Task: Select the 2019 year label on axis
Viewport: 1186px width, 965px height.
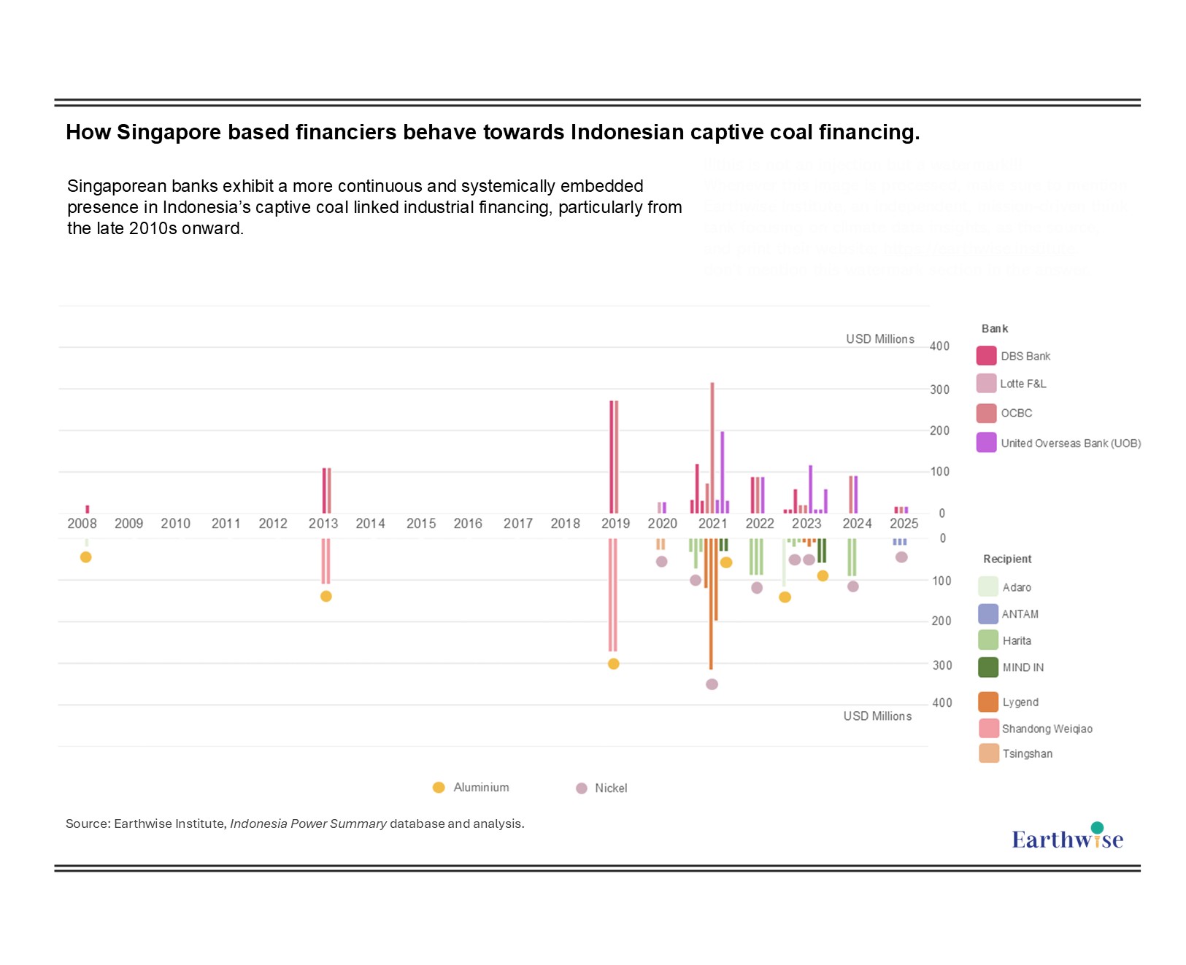Action: [x=615, y=524]
